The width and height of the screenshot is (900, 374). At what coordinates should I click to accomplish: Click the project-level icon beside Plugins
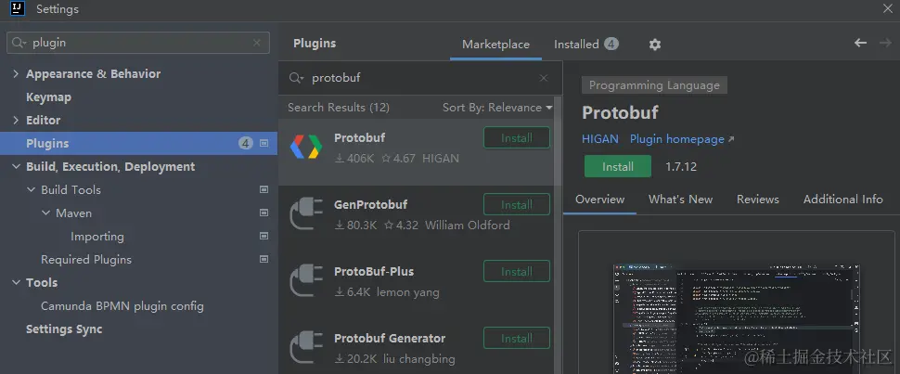coord(264,143)
